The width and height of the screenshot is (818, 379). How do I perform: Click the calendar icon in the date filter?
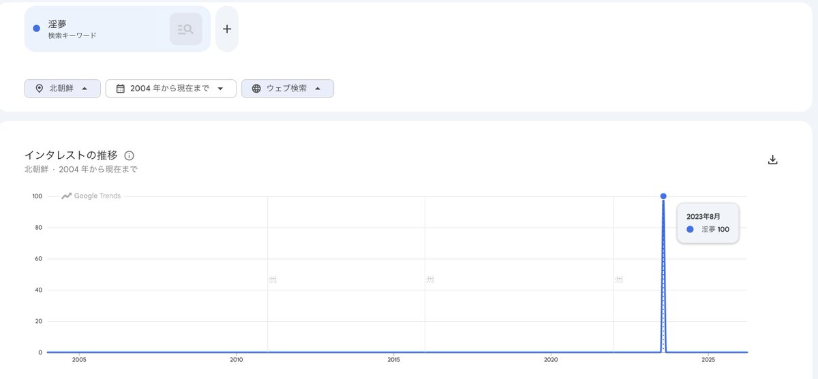120,89
